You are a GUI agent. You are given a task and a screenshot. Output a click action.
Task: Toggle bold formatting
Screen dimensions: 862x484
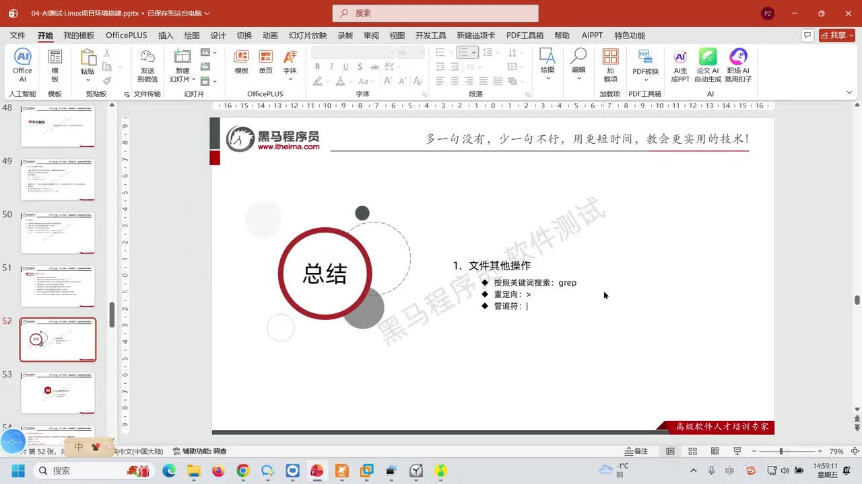pyautogui.click(x=317, y=67)
